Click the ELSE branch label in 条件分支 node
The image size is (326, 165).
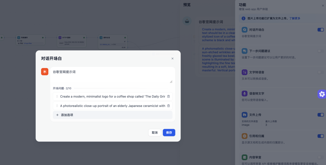click(123, 48)
